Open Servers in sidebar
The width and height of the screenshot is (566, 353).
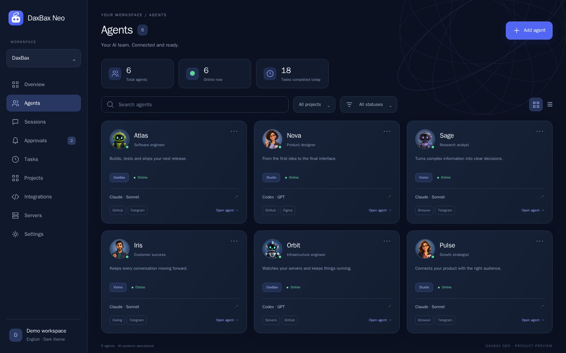point(44,215)
